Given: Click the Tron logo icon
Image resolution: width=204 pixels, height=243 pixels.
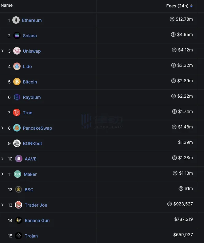Looking at the screenshot, I should [17, 113].
